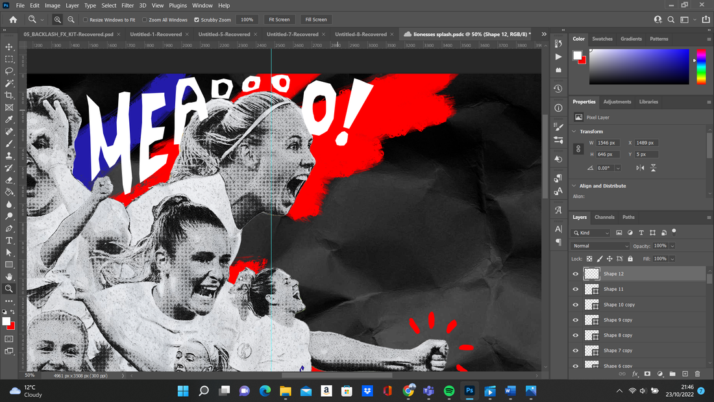Select the Crop tool
Viewport: 714px width, 402px height.
9,95
